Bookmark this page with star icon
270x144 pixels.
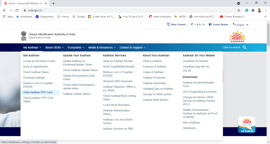pos(239,10)
